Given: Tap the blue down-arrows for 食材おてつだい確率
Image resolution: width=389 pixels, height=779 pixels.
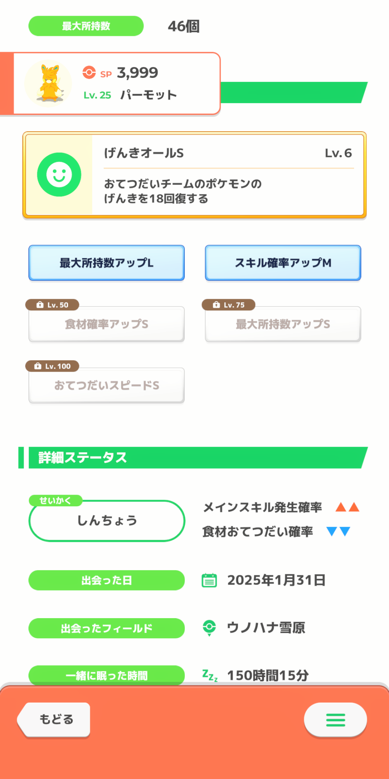Looking at the screenshot, I should coord(338,531).
